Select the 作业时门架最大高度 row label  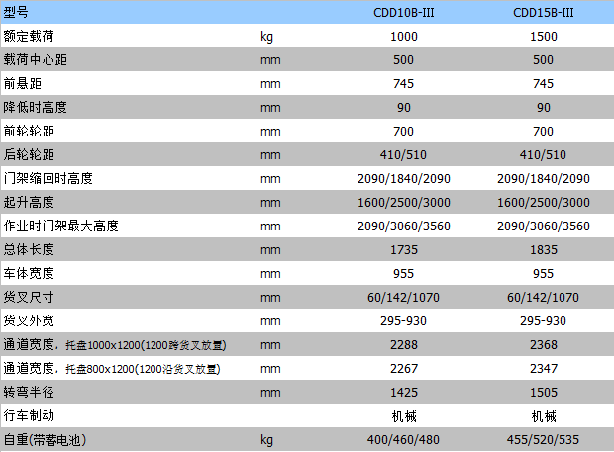(x=60, y=226)
